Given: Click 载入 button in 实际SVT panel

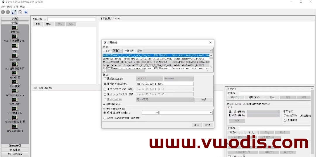Looking at the screenshot, I should 272,97.
